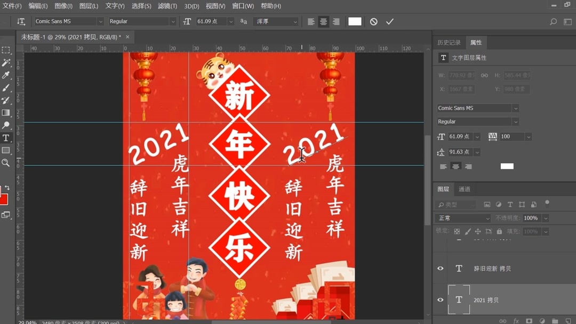Click the Add layer mask icon

tap(529, 320)
